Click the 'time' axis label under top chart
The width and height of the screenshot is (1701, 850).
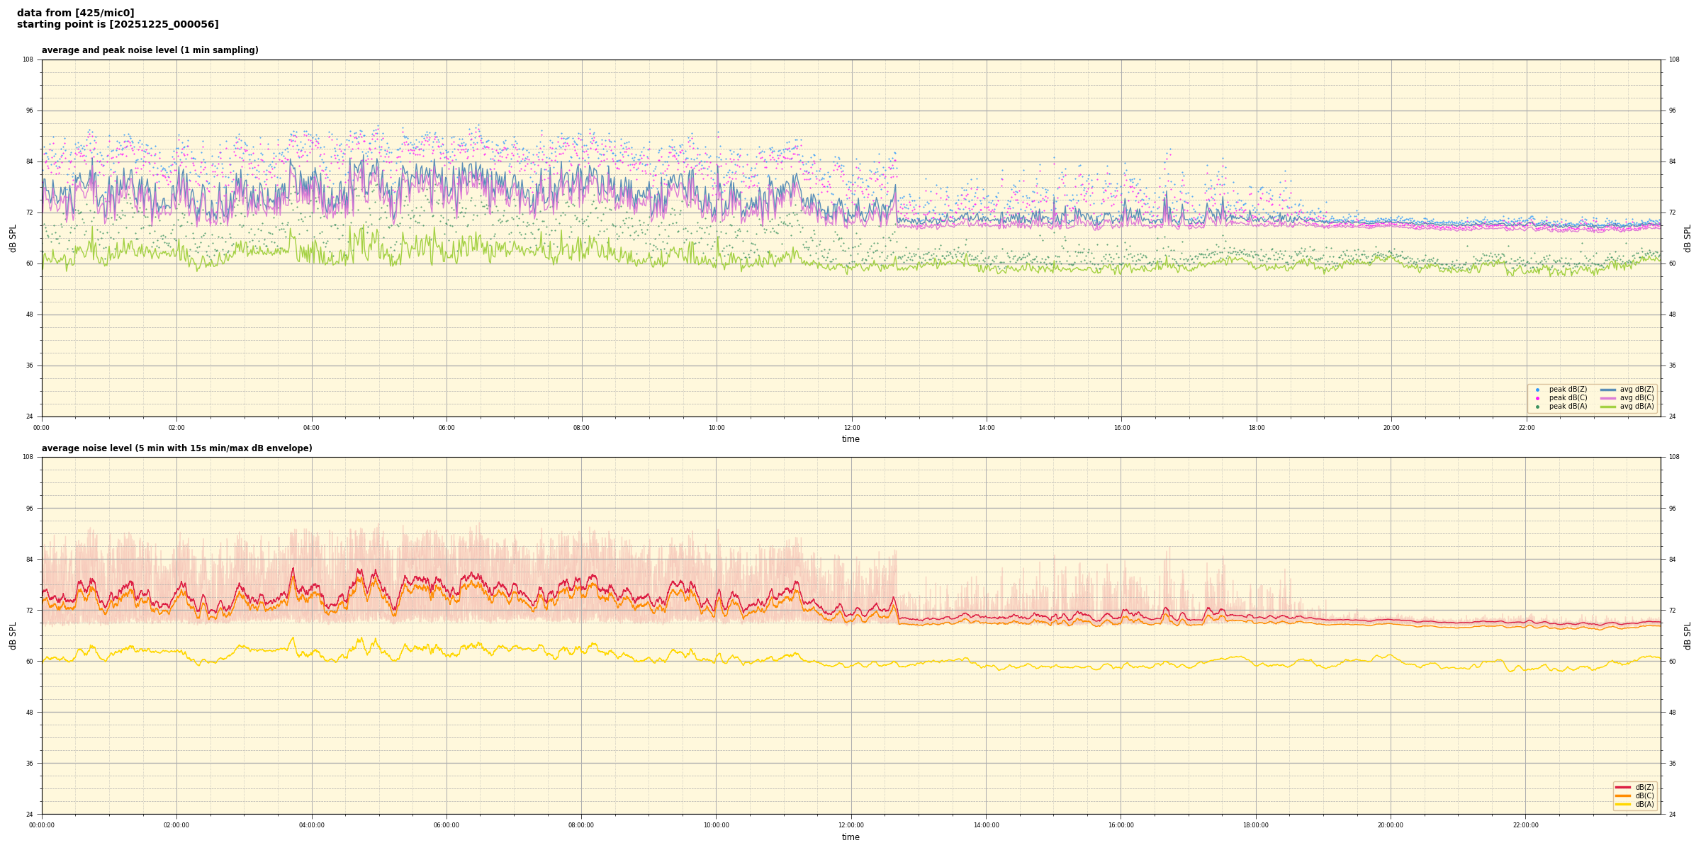pyautogui.click(x=850, y=439)
